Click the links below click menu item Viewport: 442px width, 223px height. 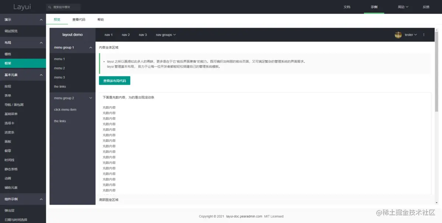(x=73, y=121)
